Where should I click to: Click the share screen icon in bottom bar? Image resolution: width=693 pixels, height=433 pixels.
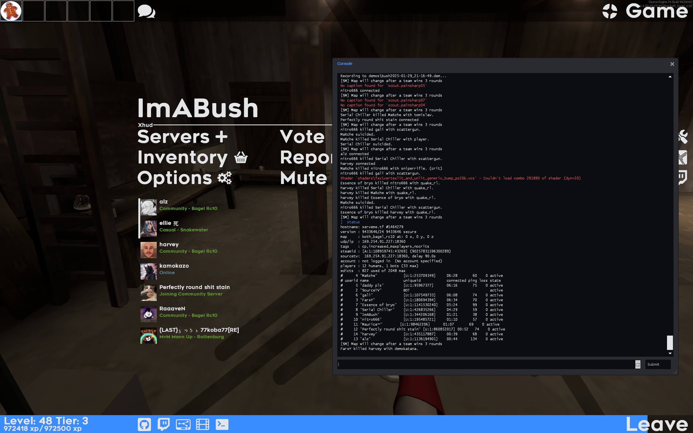pos(183,424)
